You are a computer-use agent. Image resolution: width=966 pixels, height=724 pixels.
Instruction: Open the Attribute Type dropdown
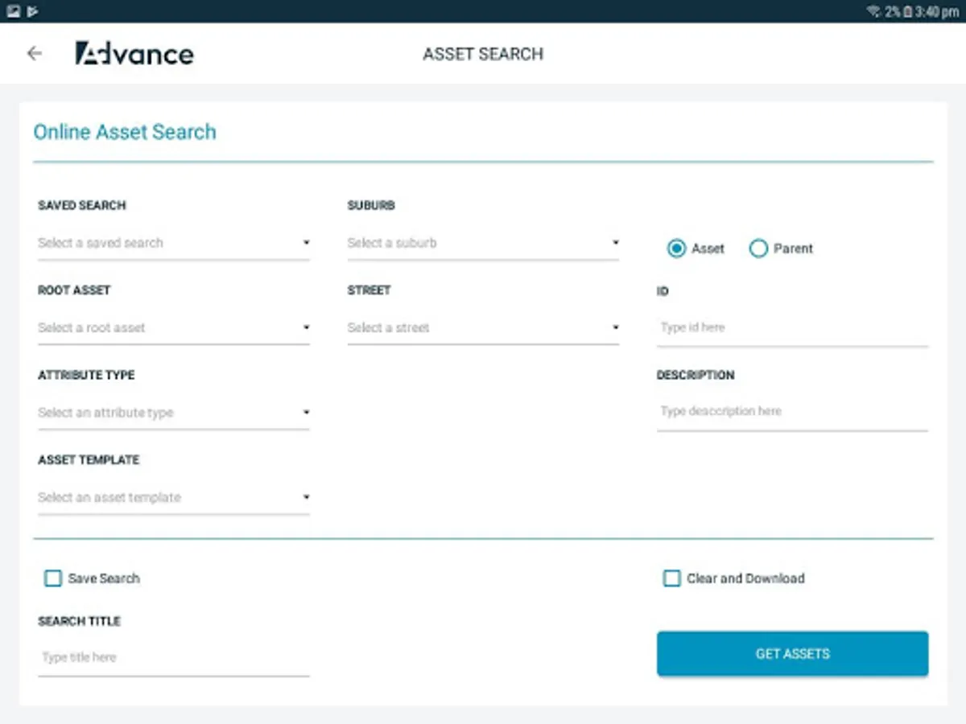coord(173,413)
